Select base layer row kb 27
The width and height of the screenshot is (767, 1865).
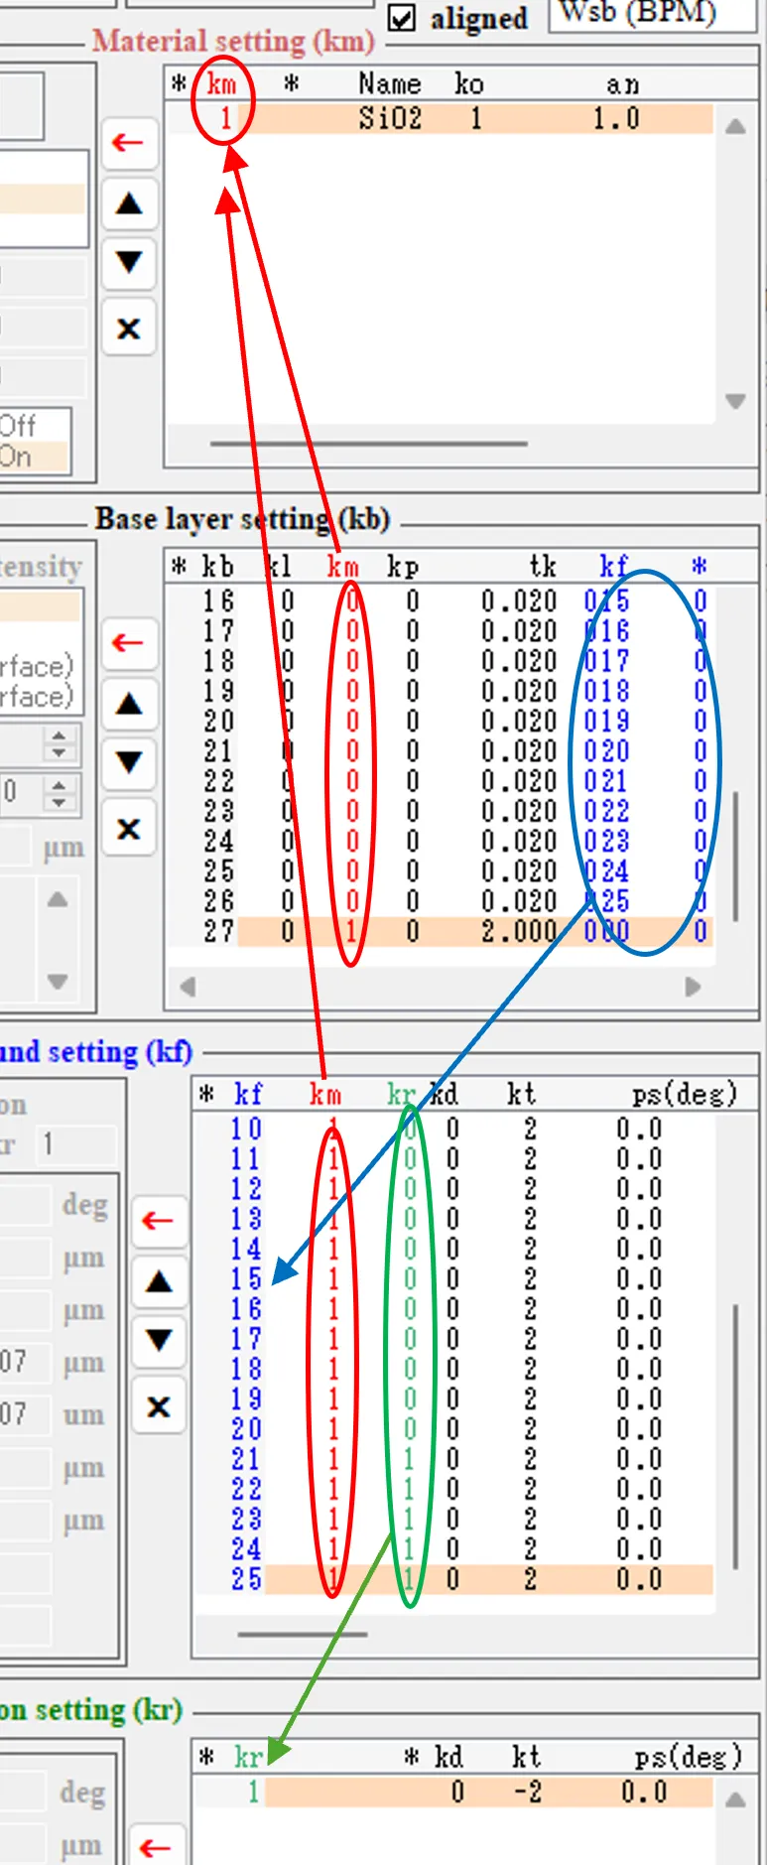pyautogui.click(x=441, y=931)
